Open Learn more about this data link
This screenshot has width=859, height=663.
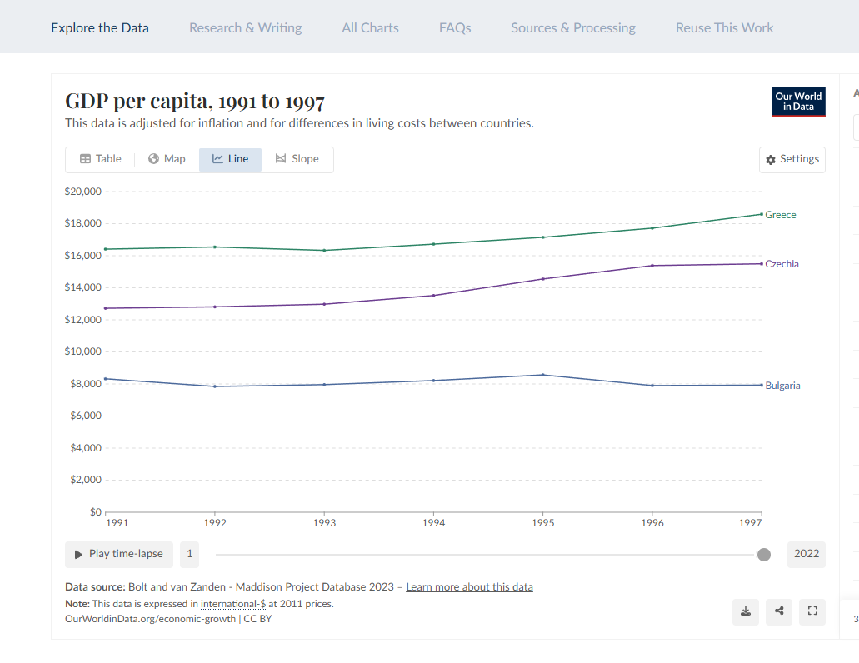click(469, 587)
